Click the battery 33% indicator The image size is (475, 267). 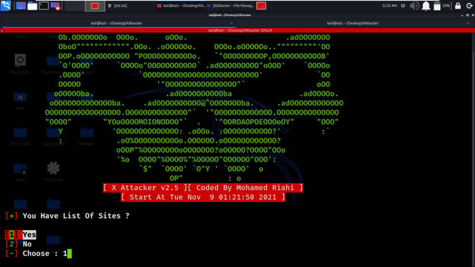point(441,6)
